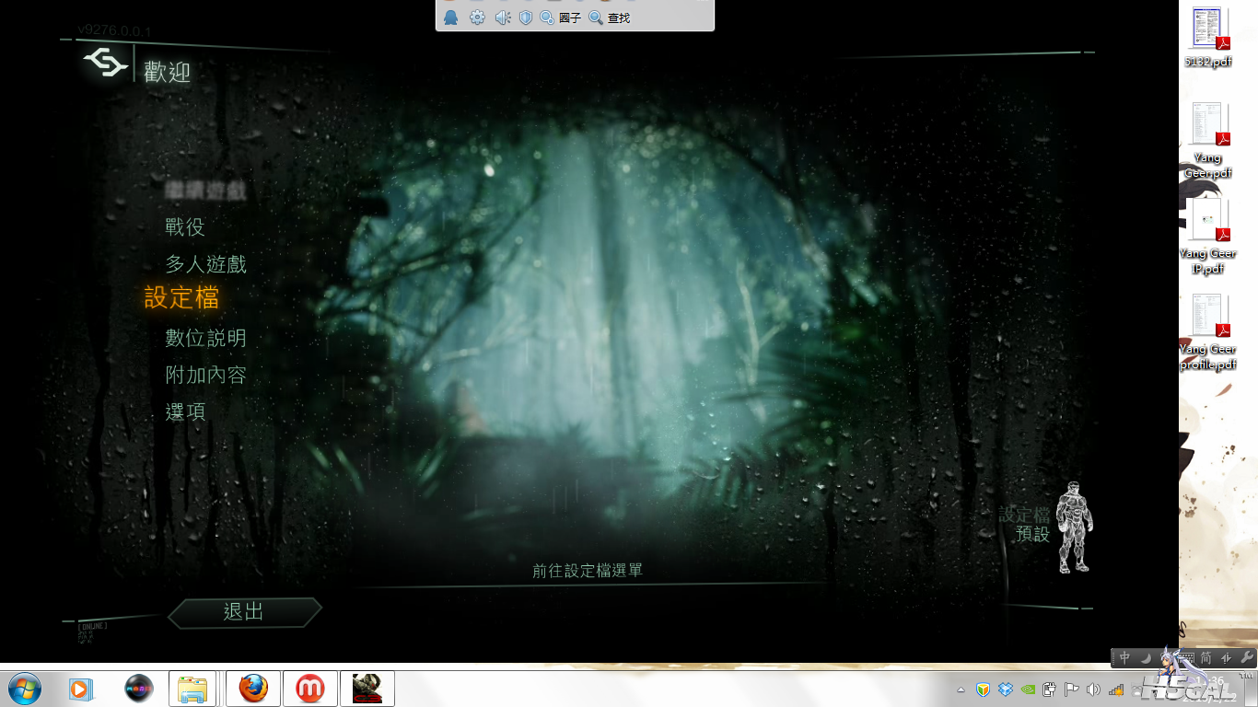Open Dropbox from system tray
This screenshot has height=707, width=1258.
click(1005, 690)
